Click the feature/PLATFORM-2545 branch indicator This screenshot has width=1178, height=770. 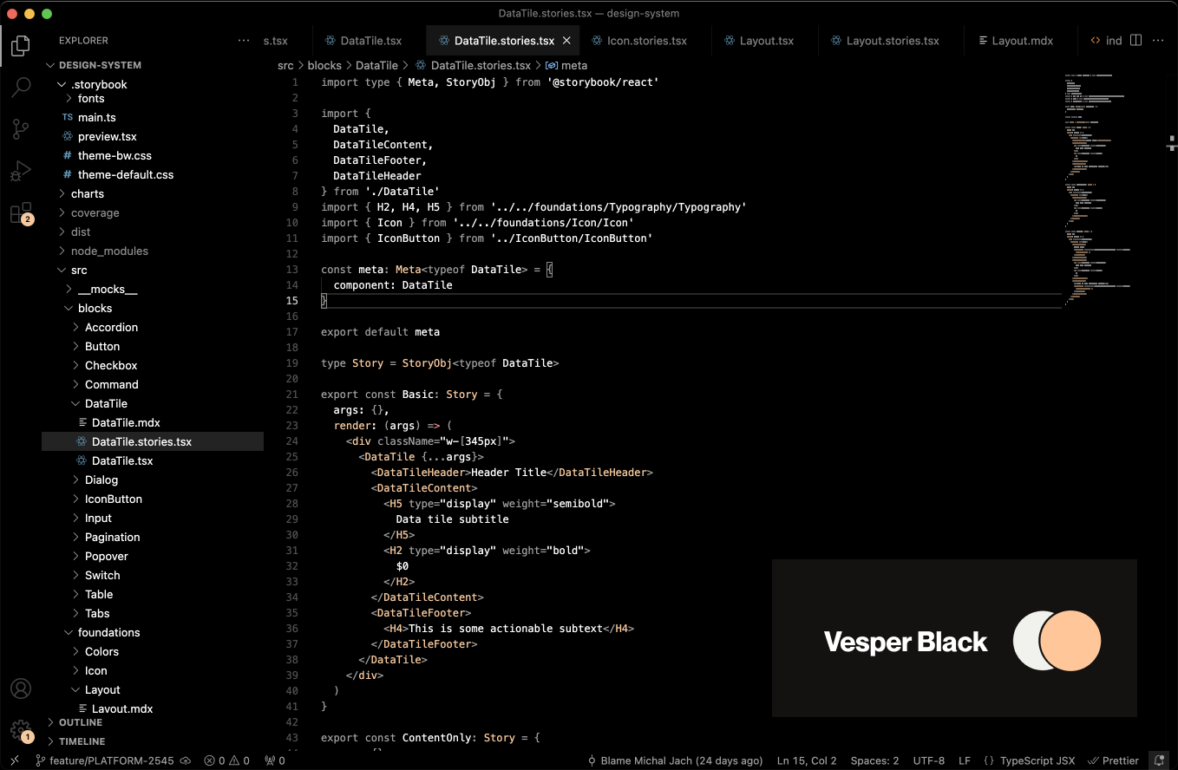105,760
